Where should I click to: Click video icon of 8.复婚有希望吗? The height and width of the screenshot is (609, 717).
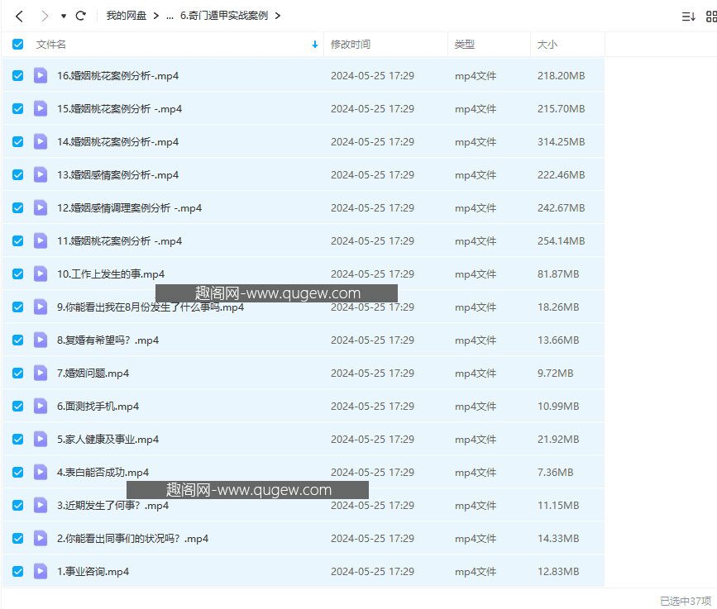pos(41,340)
